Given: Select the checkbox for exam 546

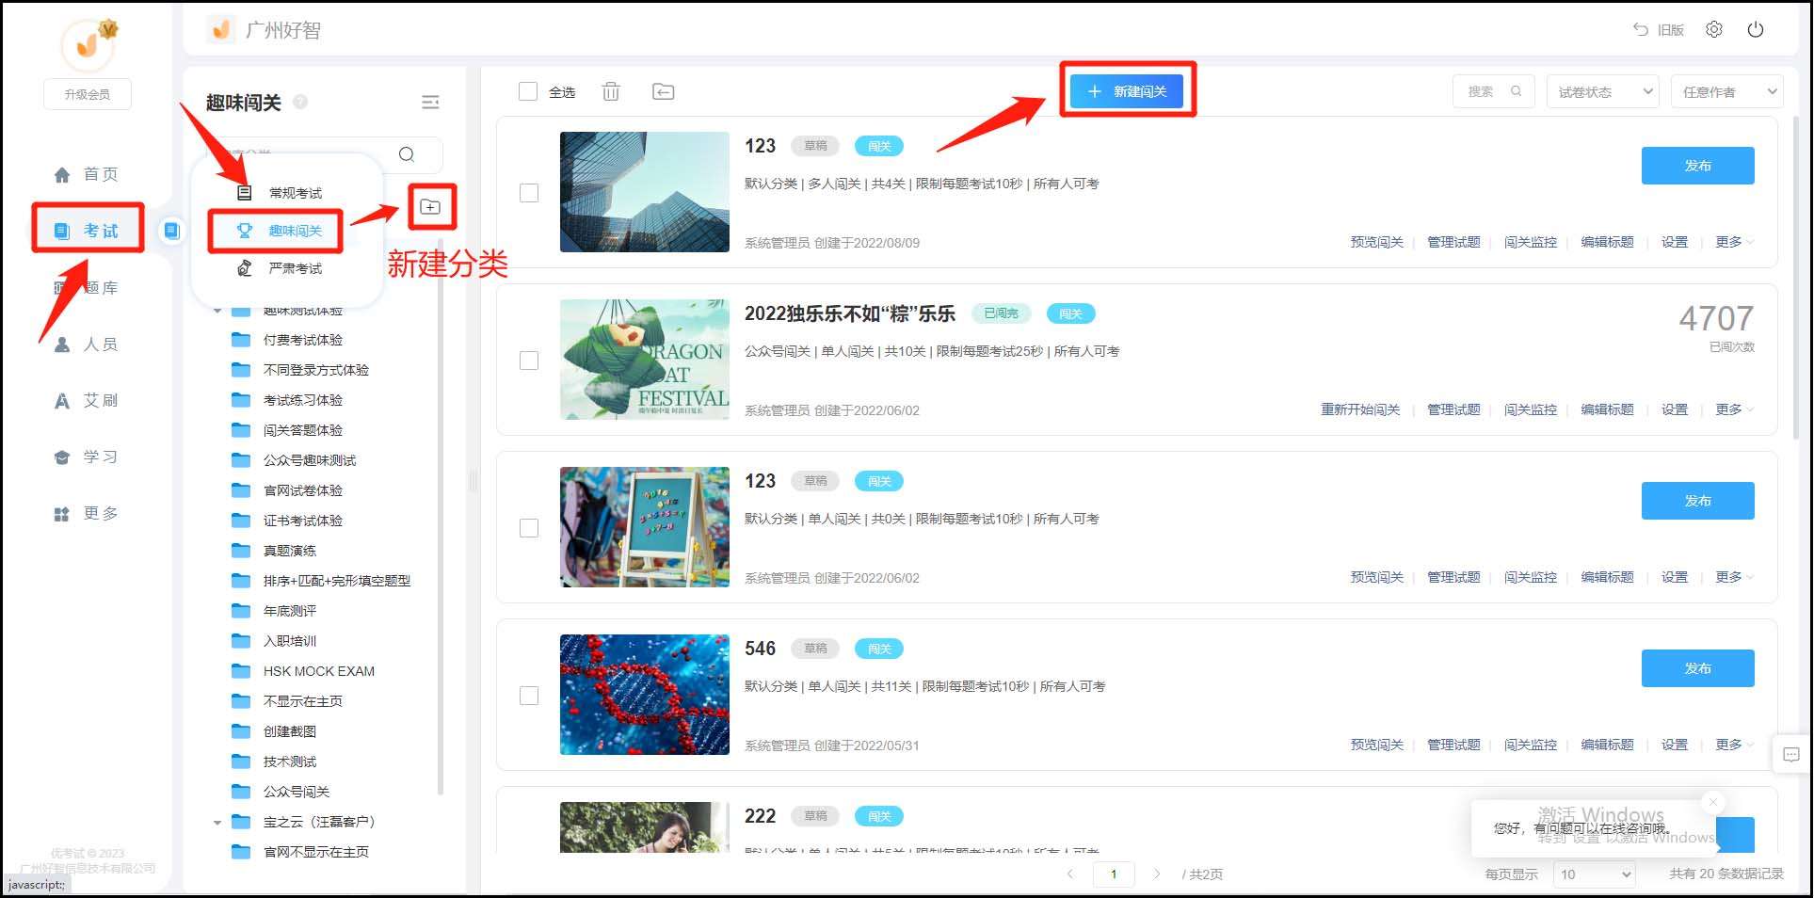Looking at the screenshot, I should (529, 696).
